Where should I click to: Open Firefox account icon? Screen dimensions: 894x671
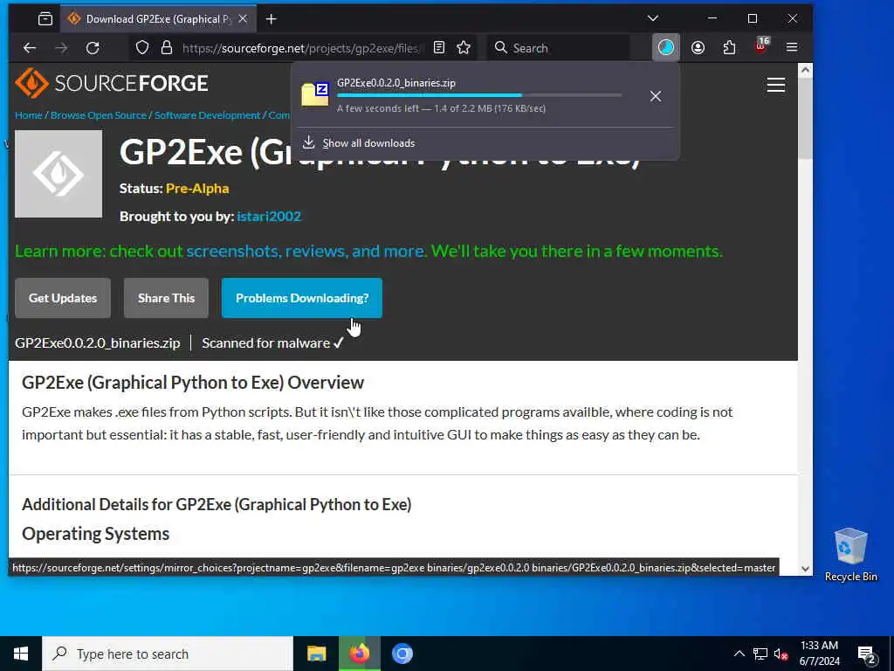coord(698,48)
